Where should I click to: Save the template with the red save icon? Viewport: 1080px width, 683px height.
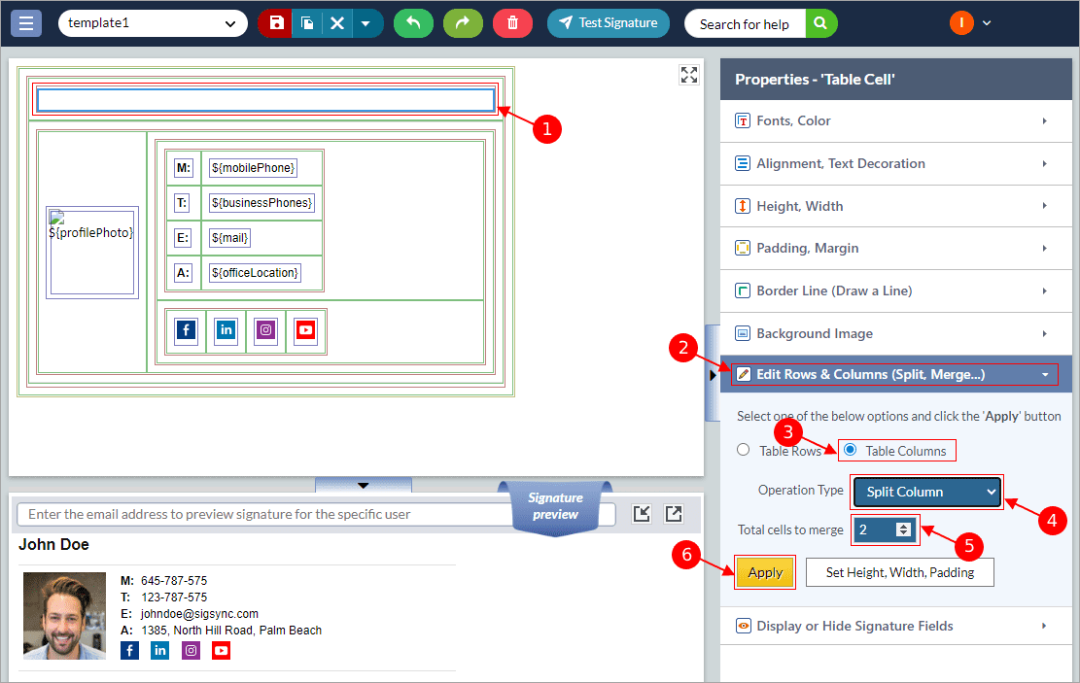(x=277, y=22)
